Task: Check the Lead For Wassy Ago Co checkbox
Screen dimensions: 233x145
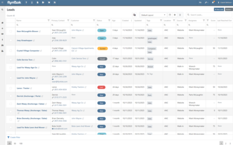Action: (11, 67)
